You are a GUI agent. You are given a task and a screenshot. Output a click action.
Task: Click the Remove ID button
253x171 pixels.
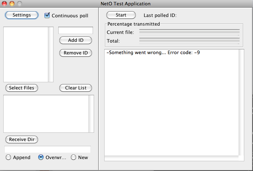[76, 53]
